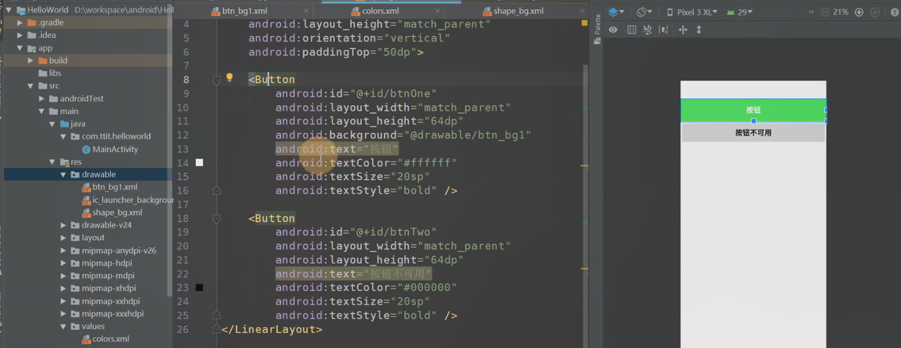Open the API level 29 dropdown
Image resolution: width=901 pixels, height=348 pixels.
[x=741, y=12]
